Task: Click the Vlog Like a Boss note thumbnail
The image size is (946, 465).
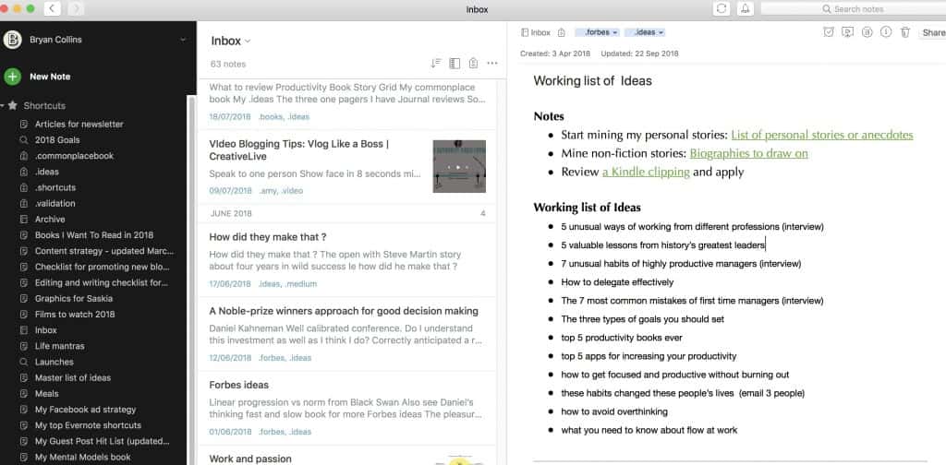Action: coord(459,166)
